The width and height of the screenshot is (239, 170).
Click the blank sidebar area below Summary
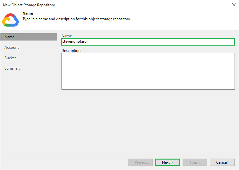pyautogui.click(x=29, y=111)
